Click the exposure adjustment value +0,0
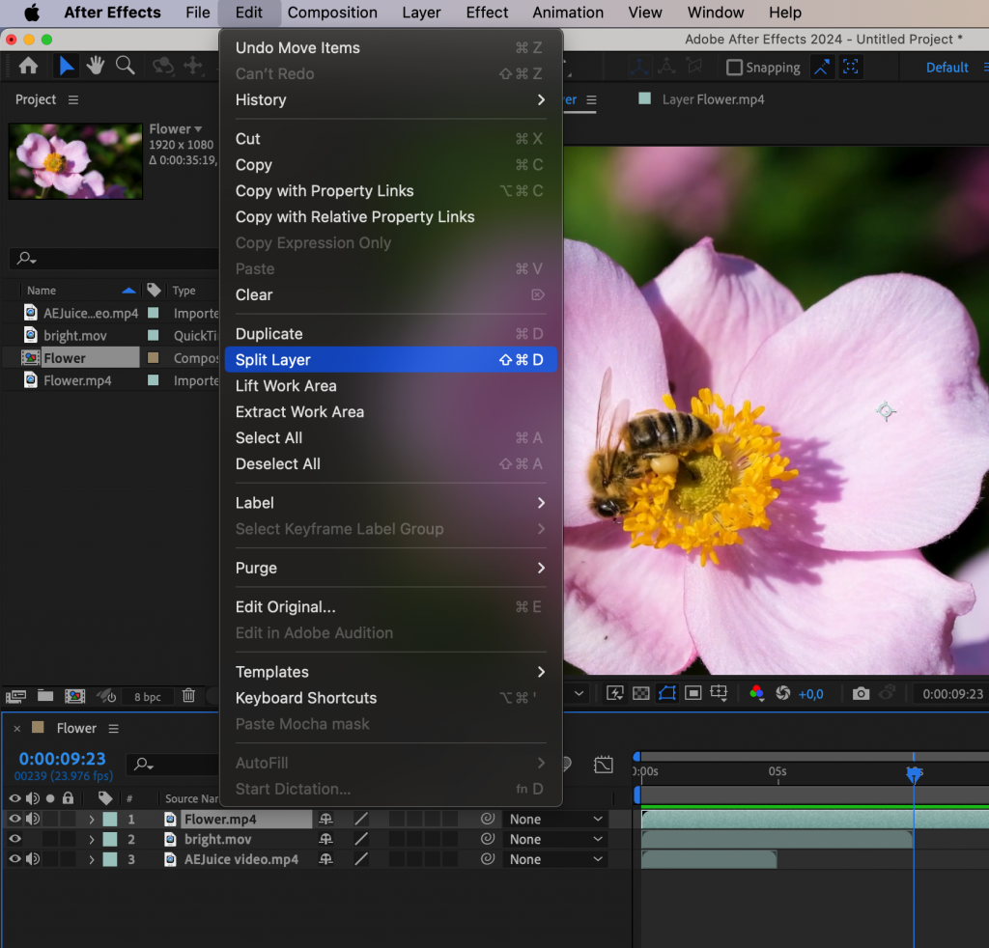Screen dimensions: 989x948 click(812, 693)
